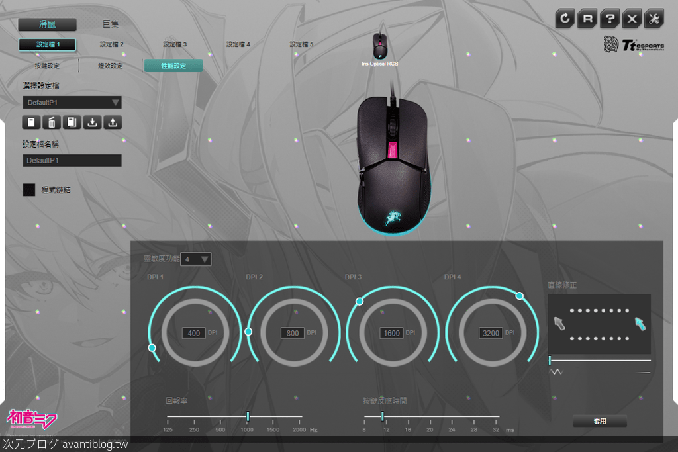The image size is (678, 452).
Task: Click the 250 Hz polling rate label
Action: [194, 430]
